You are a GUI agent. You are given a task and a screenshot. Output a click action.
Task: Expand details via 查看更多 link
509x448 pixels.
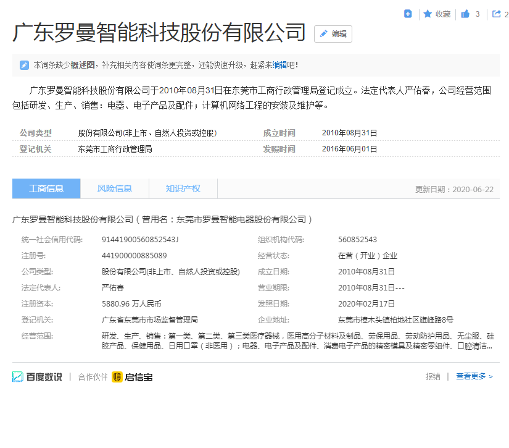point(474,376)
